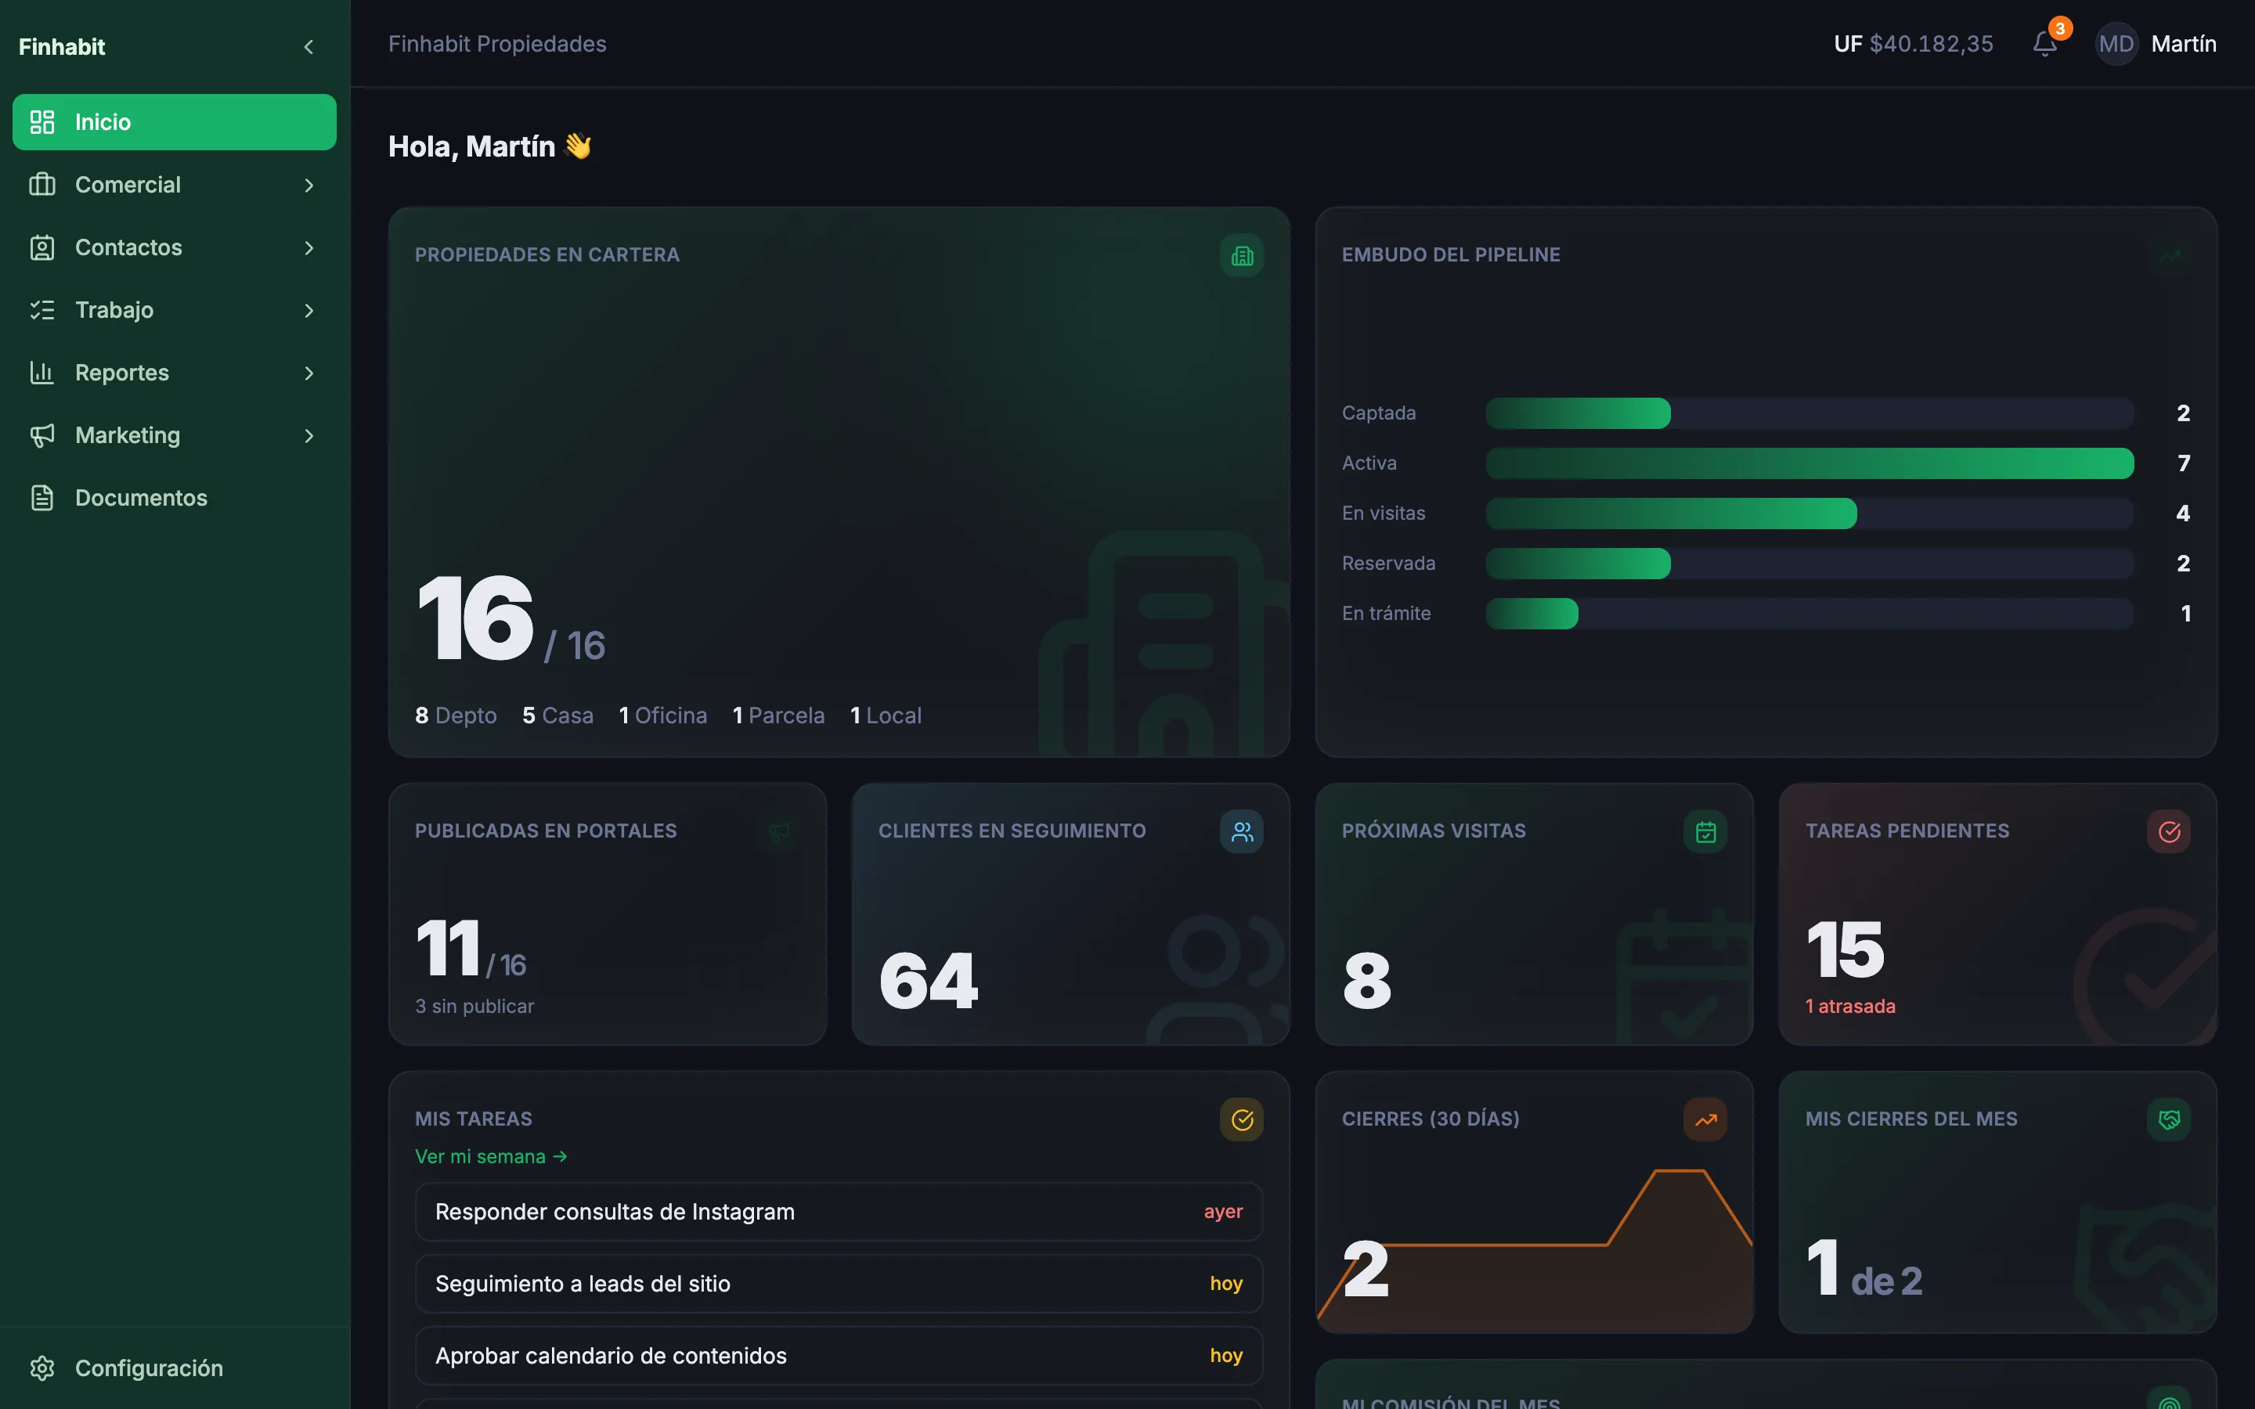Click the 3 sin publicar text
This screenshot has width=2255, height=1409.
coord(474,1007)
